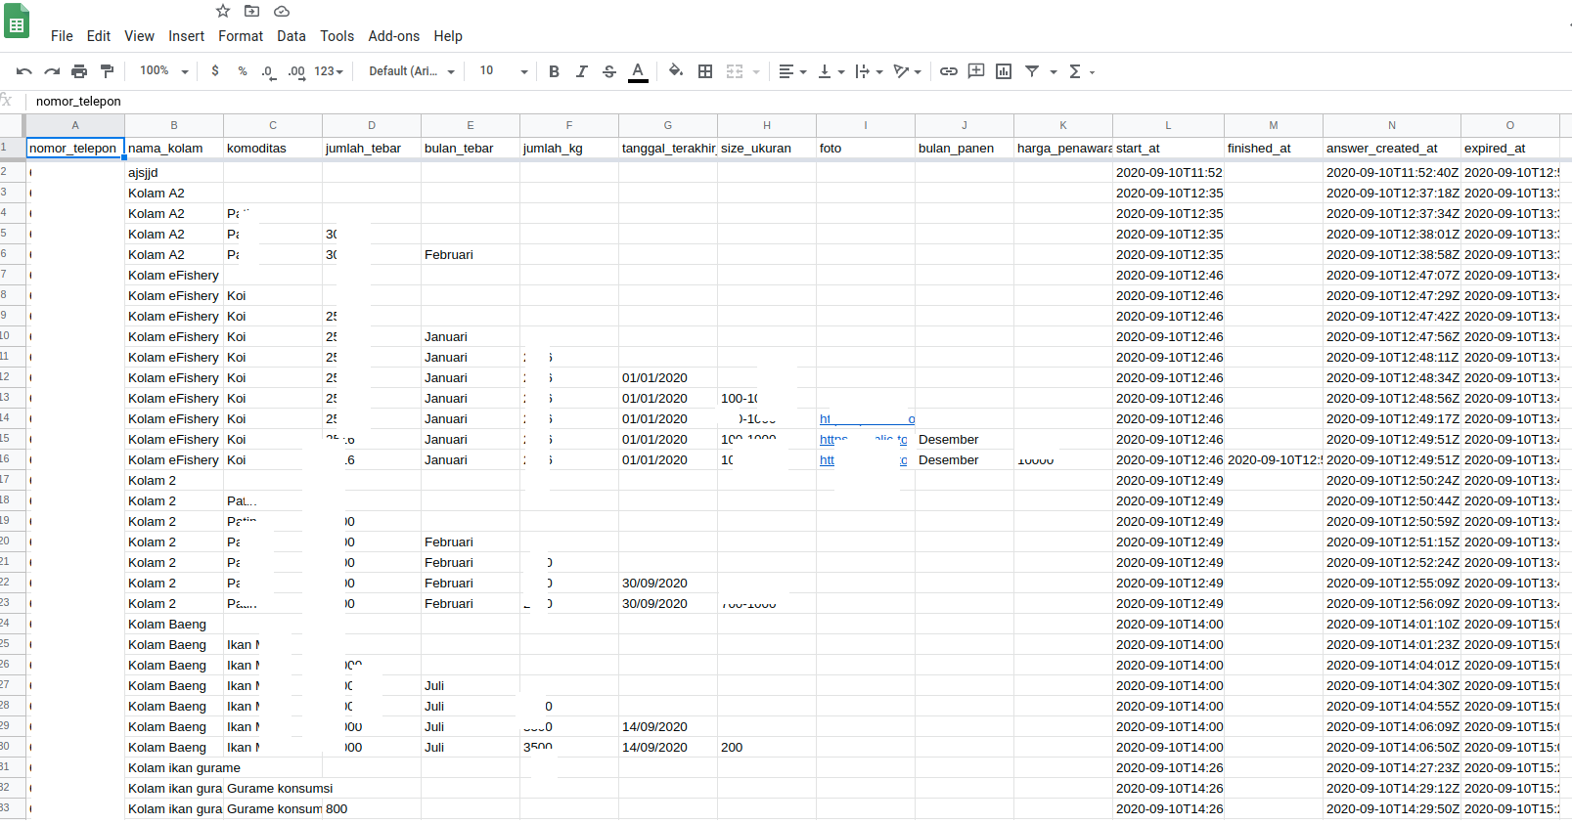Select the harga_penawara header cell
This screenshot has height=823, width=1572.
pyautogui.click(x=1063, y=149)
